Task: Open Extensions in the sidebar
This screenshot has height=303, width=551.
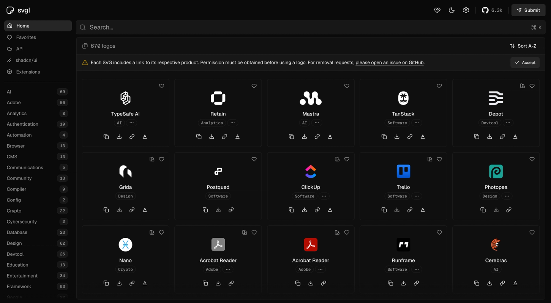Action: [38, 72]
